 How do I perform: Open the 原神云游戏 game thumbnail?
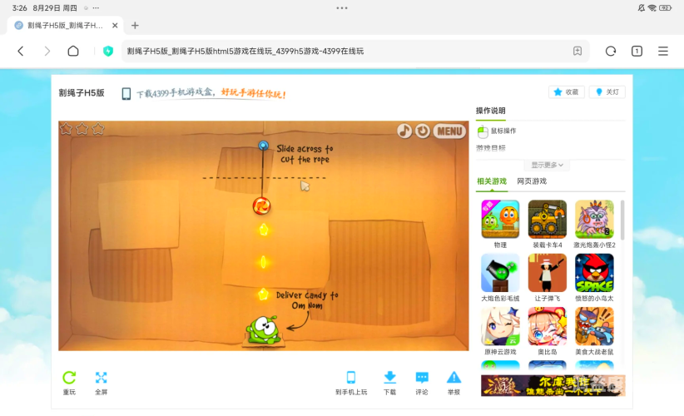500,326
